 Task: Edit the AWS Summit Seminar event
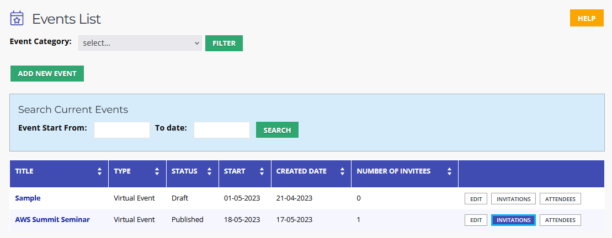tap(476, 220)
